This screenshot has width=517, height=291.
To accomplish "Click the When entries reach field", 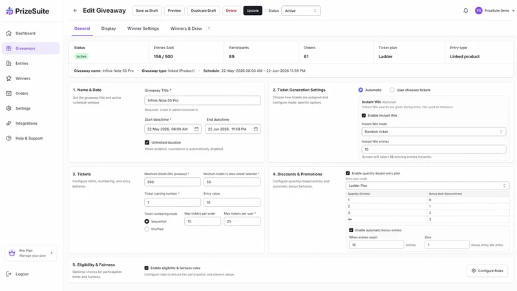I will pyautogui.click(x=376, y=245).
